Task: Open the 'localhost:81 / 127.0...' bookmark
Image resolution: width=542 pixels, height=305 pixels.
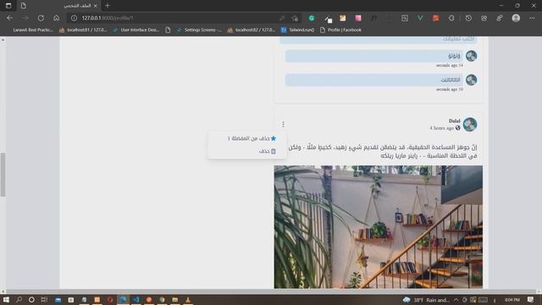Action: coord(83,30)
